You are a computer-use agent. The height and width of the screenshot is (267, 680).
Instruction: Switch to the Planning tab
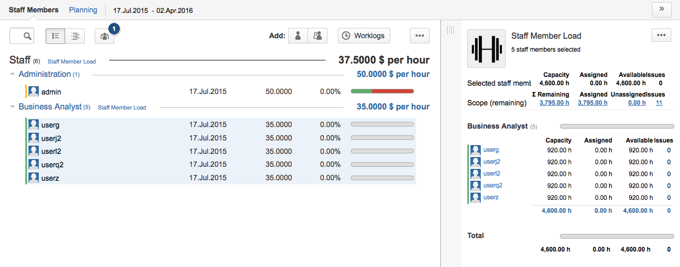point(83,10)
